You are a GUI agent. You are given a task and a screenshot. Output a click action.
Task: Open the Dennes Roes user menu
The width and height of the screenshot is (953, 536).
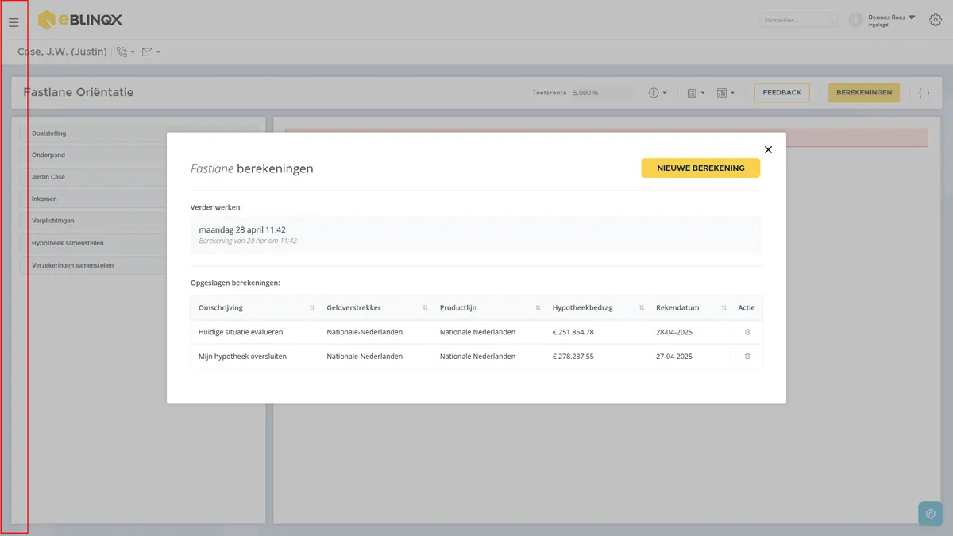(882, 20)
